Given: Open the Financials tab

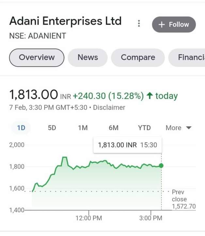Looking at the screenshot, I should point(187,57).
